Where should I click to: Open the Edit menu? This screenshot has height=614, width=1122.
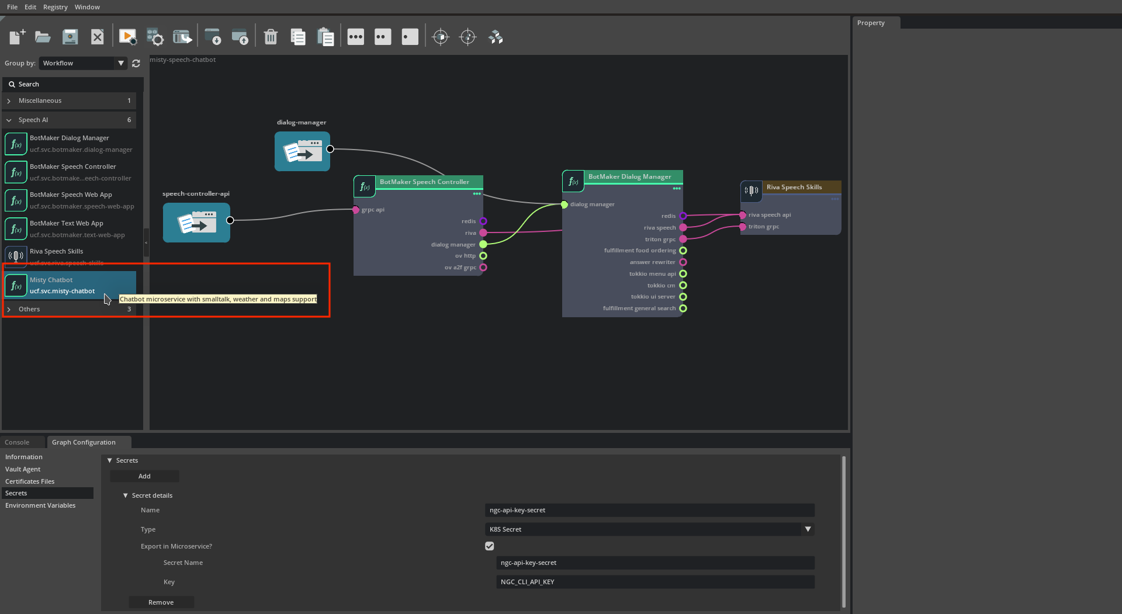30,7
